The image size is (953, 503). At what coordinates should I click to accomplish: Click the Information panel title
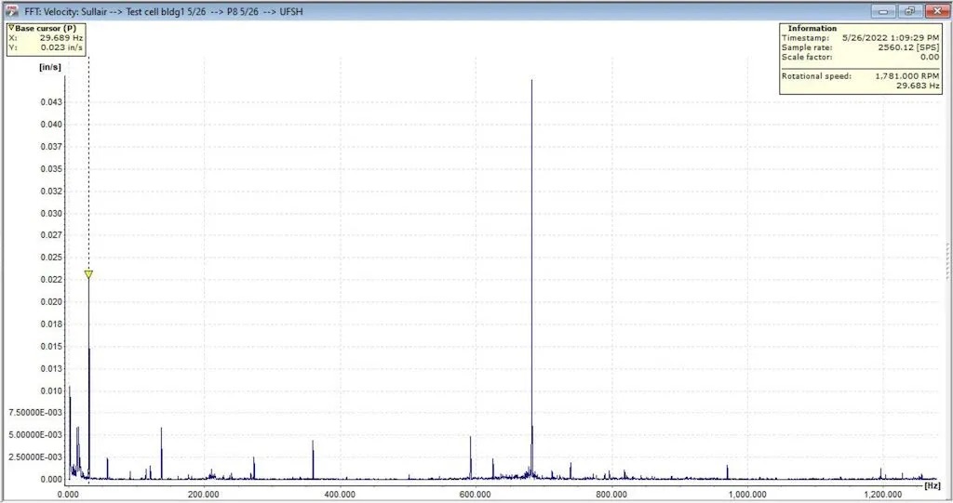point(812,28)
